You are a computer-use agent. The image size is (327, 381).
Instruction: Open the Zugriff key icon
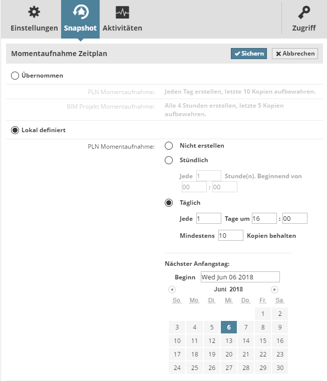click(303, 12)
